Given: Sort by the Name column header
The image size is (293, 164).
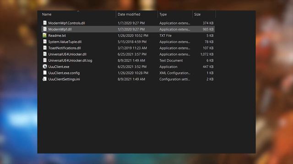Looking at the screenshot, I should tap(47, 14).
